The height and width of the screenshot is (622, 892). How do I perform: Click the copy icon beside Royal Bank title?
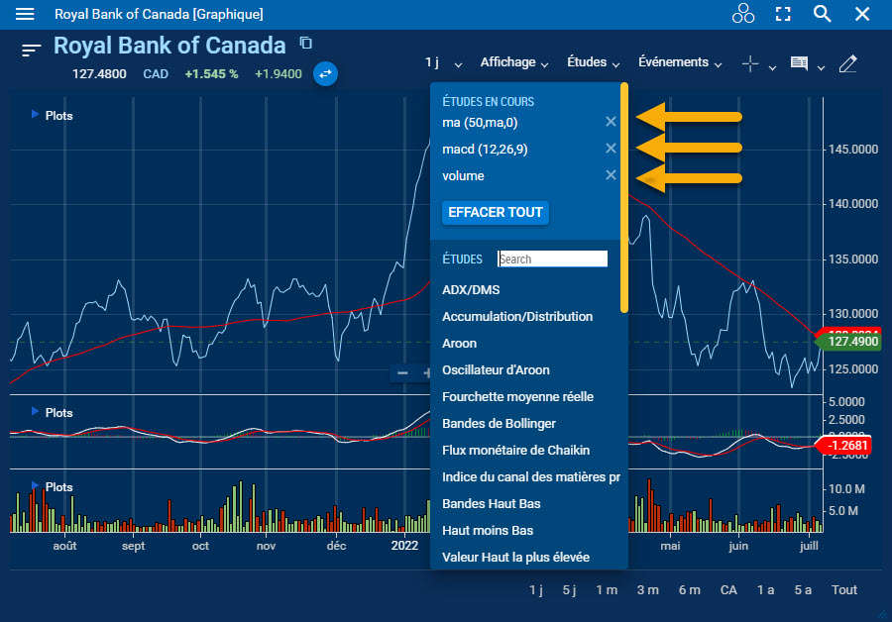(305, 43)
